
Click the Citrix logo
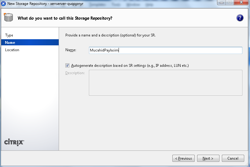[14, 142]
